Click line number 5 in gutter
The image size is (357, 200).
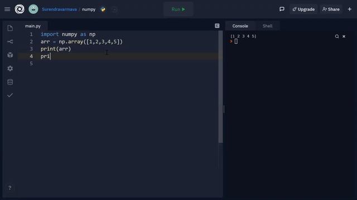point(31,63)
